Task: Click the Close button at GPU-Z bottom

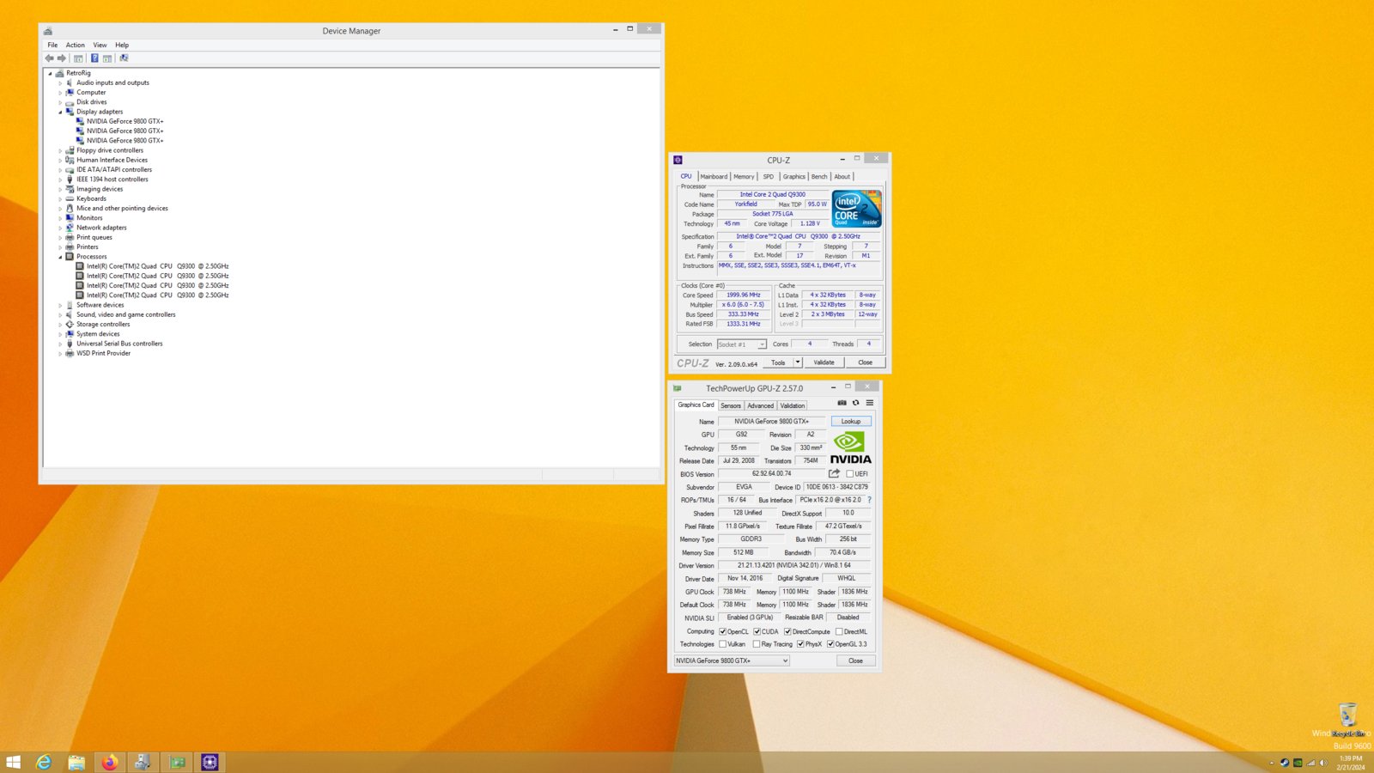Action: (855, 660)
